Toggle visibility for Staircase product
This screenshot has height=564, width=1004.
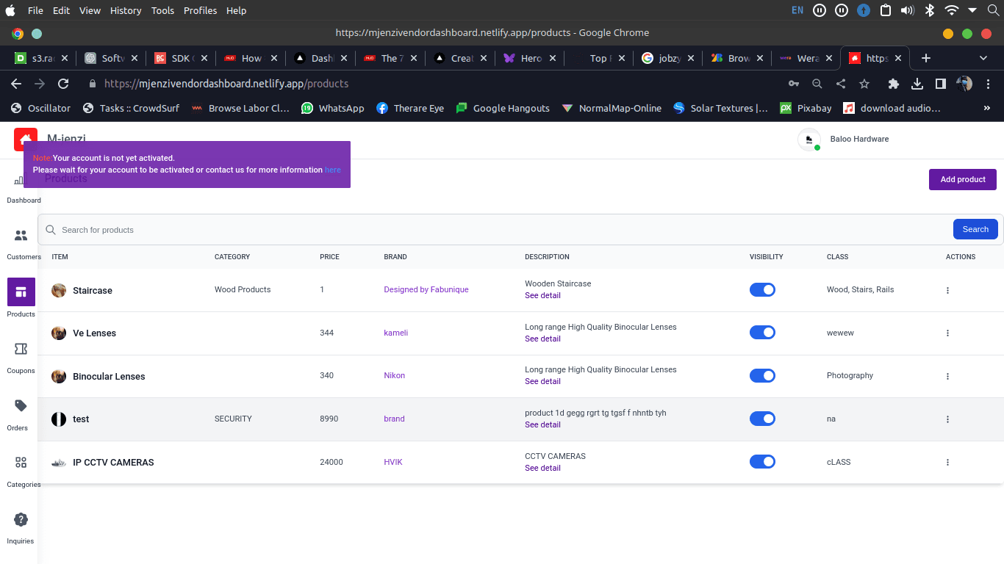(762, 290)
